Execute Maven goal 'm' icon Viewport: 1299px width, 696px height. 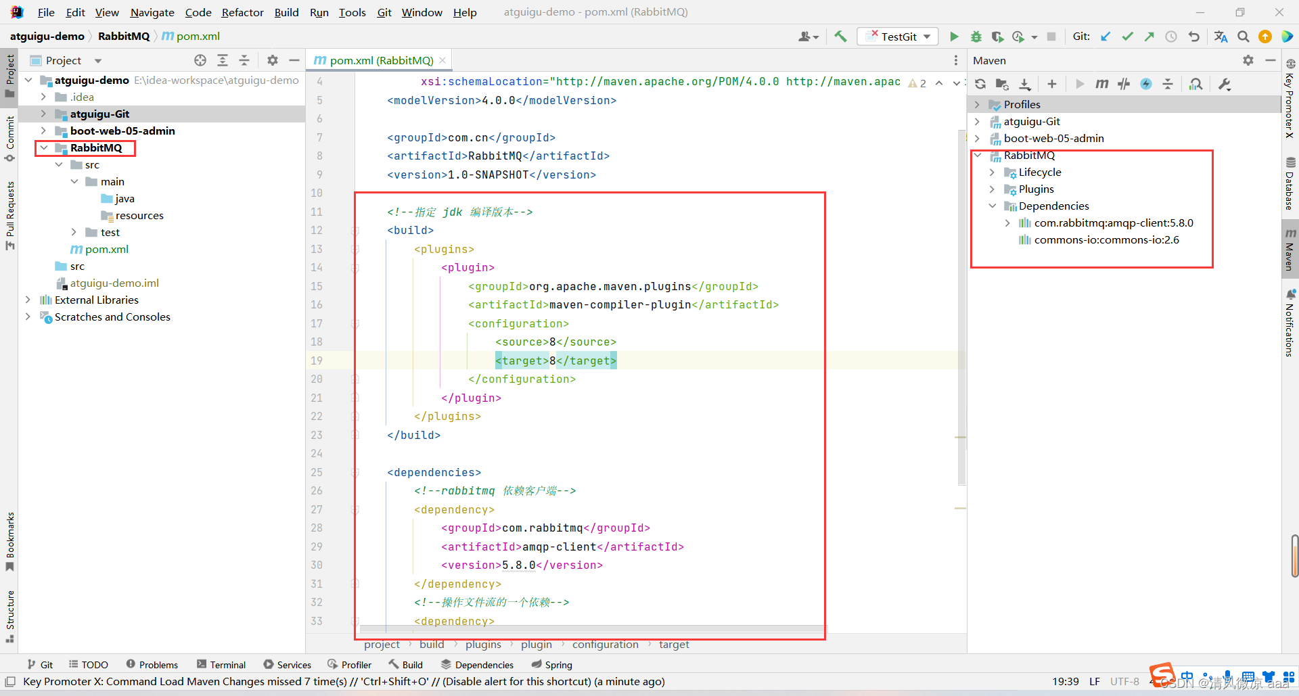coord(1102,84)
